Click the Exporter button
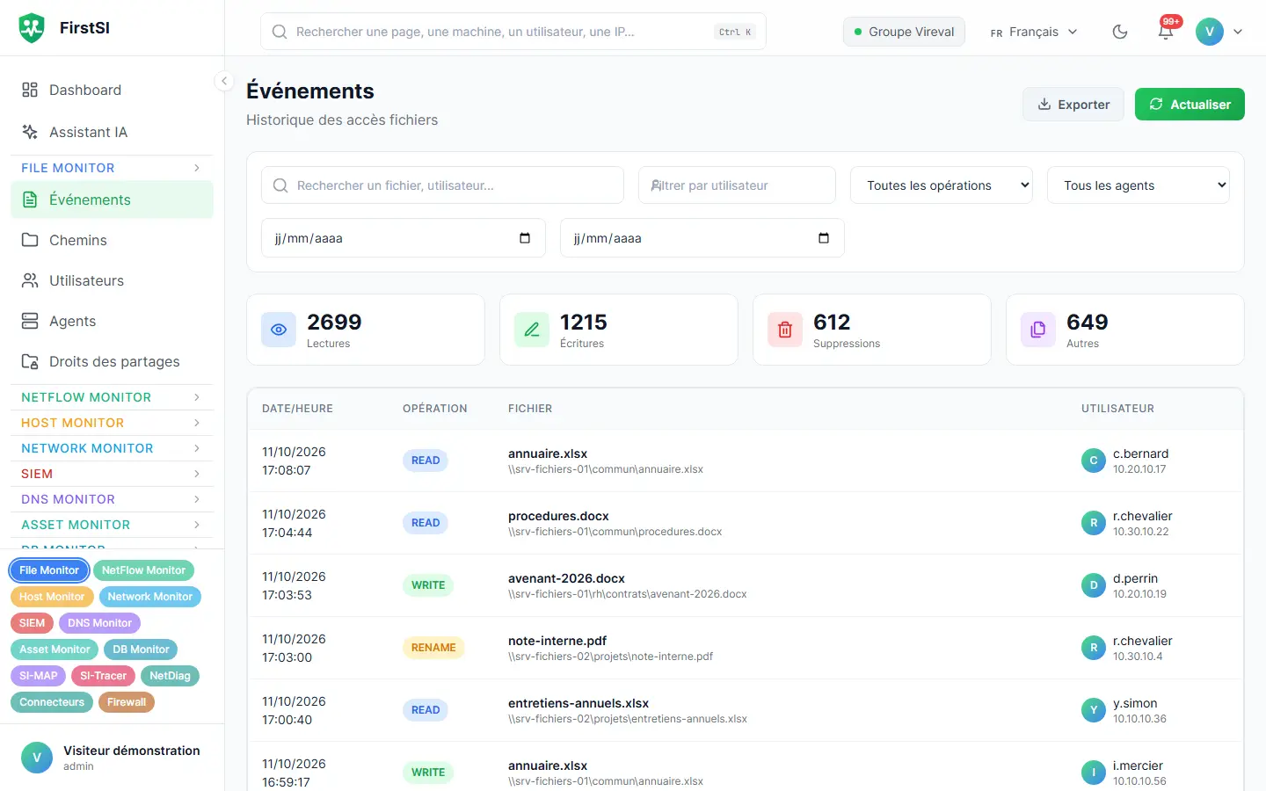Image resolution: width=1266 pixels, height=791 pixels. pos(1073,105)
